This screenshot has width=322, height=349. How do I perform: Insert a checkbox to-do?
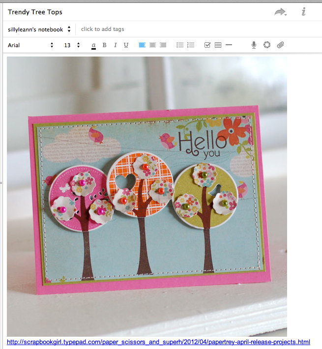tap(207, 45)
